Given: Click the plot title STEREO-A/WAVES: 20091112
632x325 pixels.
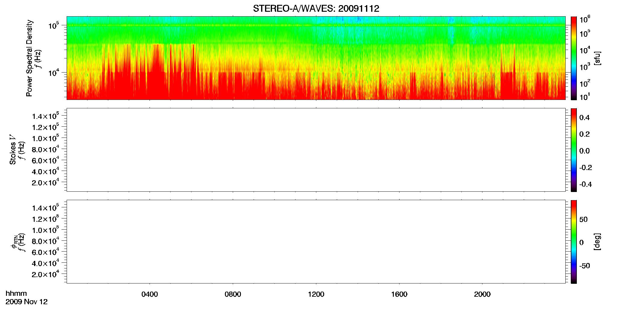Looking at the screenshot, I should pos(316,8).
